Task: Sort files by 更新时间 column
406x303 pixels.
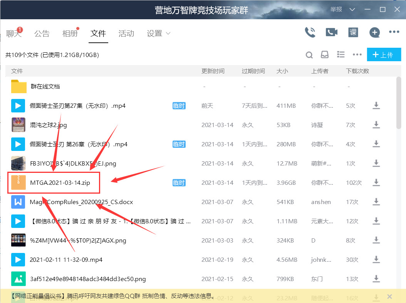Action: [213, 71]
